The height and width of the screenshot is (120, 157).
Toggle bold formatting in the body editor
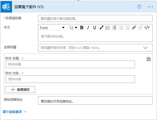point(82,27)
